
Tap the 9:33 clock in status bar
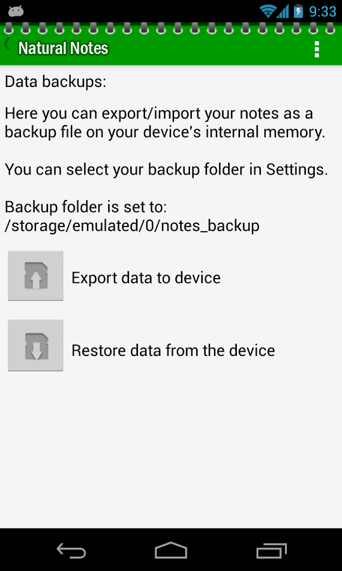323,11
